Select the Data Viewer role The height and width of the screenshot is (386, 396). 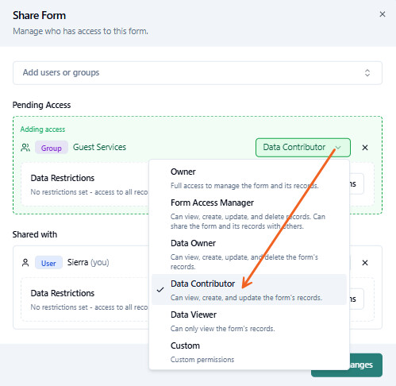249,321
